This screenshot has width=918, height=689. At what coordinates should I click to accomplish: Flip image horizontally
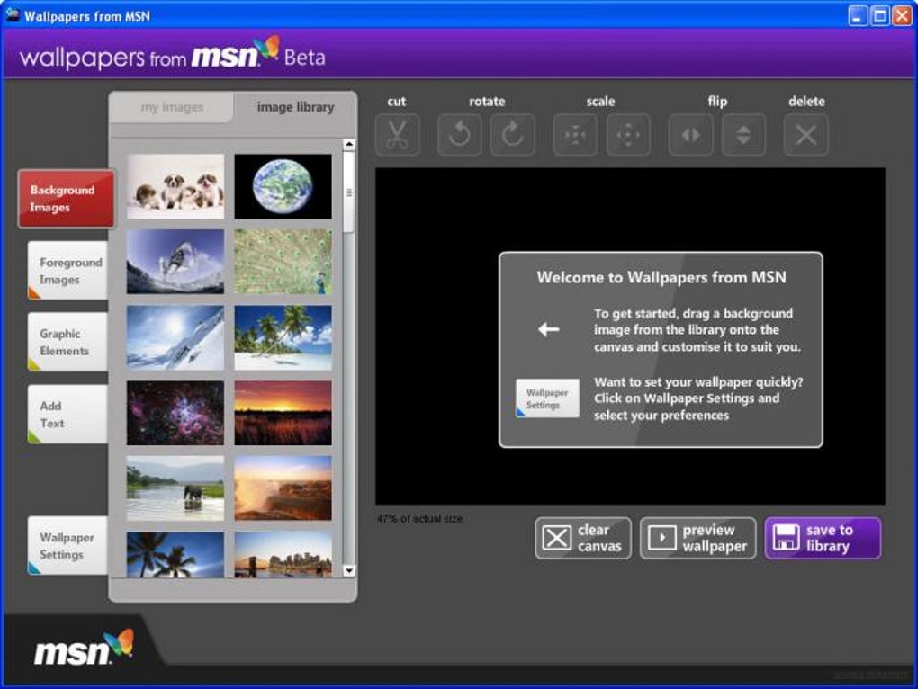tap(691, 135)
